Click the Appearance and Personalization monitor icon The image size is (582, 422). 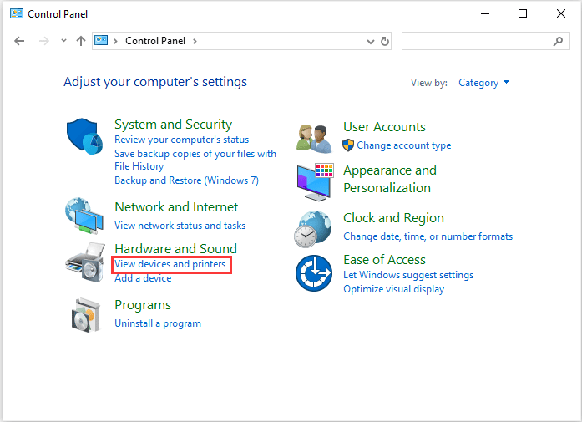pos(315,182)
